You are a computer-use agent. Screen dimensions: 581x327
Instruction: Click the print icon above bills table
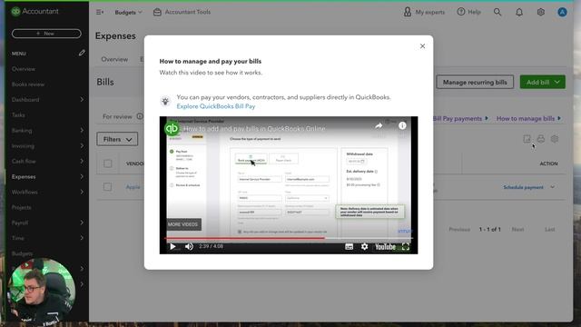click(x=541, y=139)
